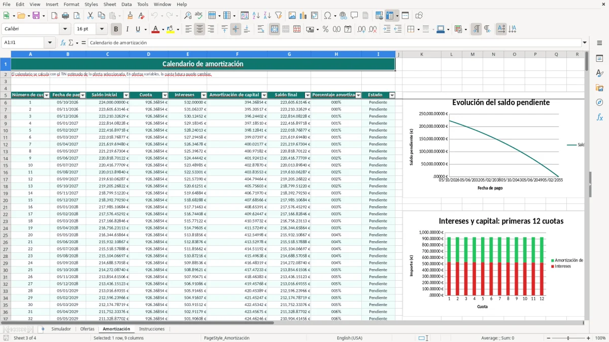This screenshot has height=342, width=609.
Task: Select the Evolución del saldo pendiente chart
Action: (493, 147)
